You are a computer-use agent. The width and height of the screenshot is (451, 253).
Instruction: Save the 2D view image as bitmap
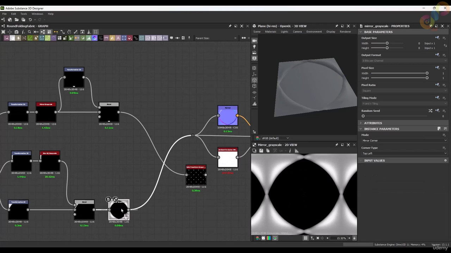[x=261, y=151]
